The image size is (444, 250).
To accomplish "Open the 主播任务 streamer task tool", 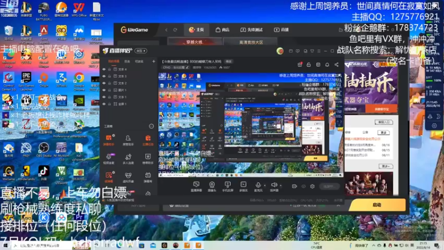I will click(x=148, y=140).
